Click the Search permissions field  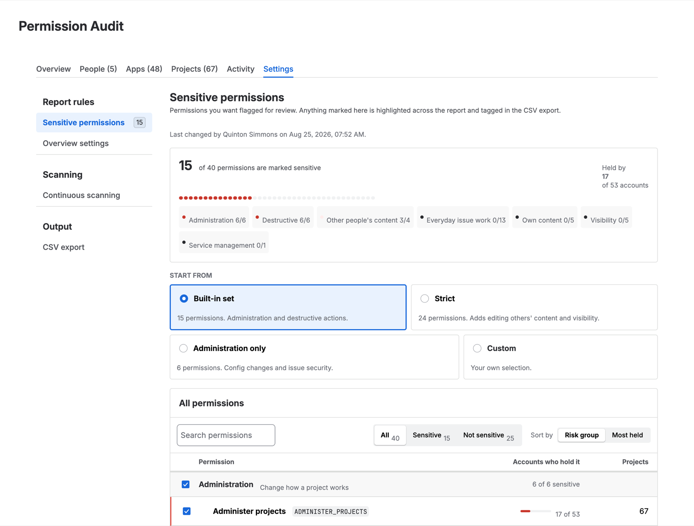tap(226, 435)
